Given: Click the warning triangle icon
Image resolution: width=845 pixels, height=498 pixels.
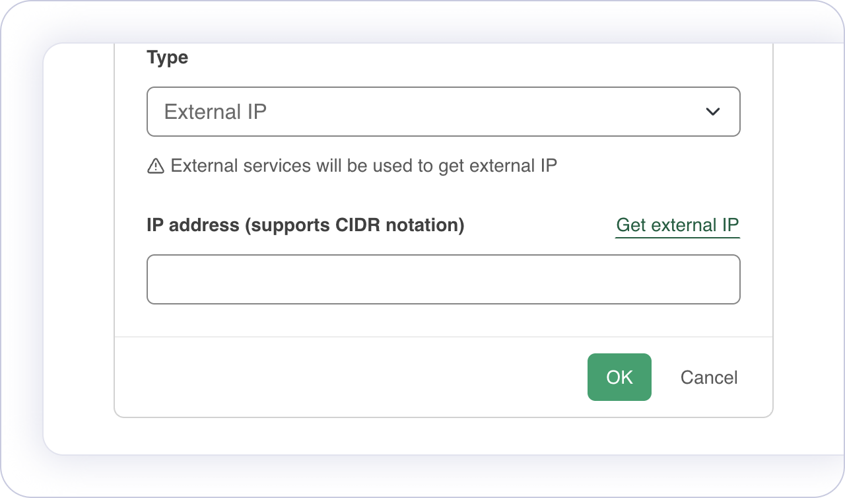Looking at the screenshot, I should click(x=155, y=166).
